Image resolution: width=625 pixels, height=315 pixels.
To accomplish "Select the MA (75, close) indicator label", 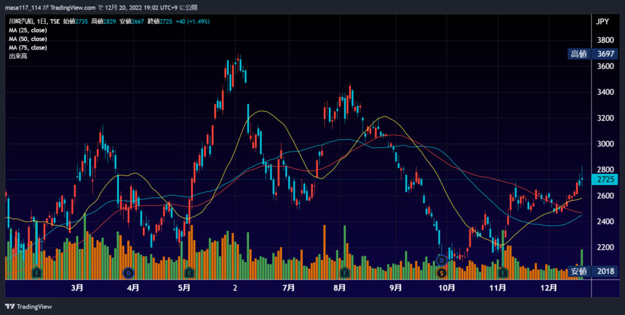I will (28, 48).
